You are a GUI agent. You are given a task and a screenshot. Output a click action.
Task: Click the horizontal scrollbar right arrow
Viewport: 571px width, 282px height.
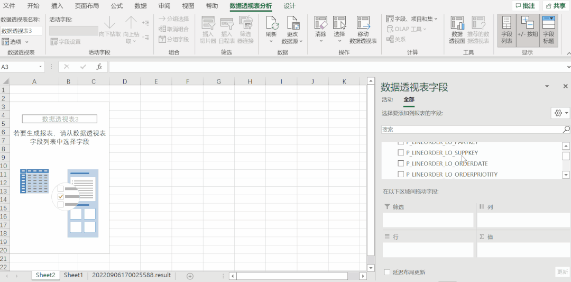(x=362, y=276)
